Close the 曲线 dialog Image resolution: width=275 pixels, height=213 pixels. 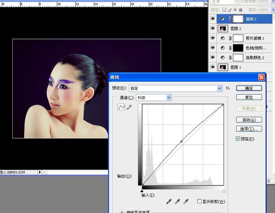click(x=261, y=77)
